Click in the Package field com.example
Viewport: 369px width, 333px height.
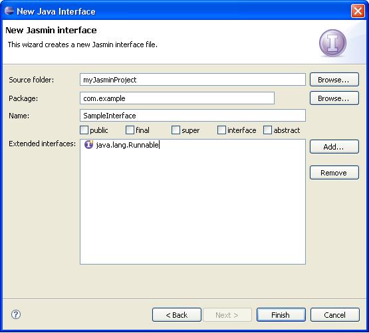[178, 98]
